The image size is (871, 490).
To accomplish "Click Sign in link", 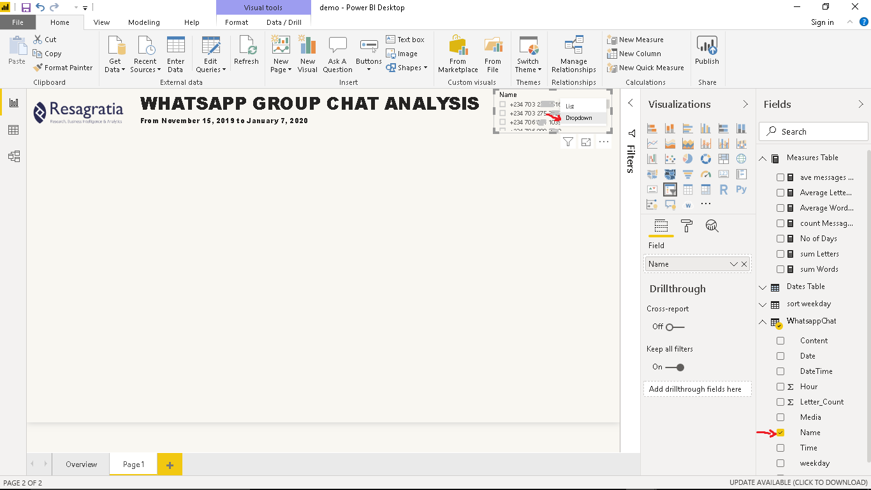I will tap(823, 22).
